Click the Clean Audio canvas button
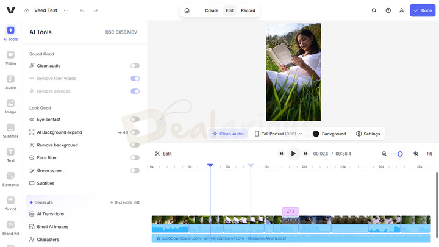 click(228, 134)
